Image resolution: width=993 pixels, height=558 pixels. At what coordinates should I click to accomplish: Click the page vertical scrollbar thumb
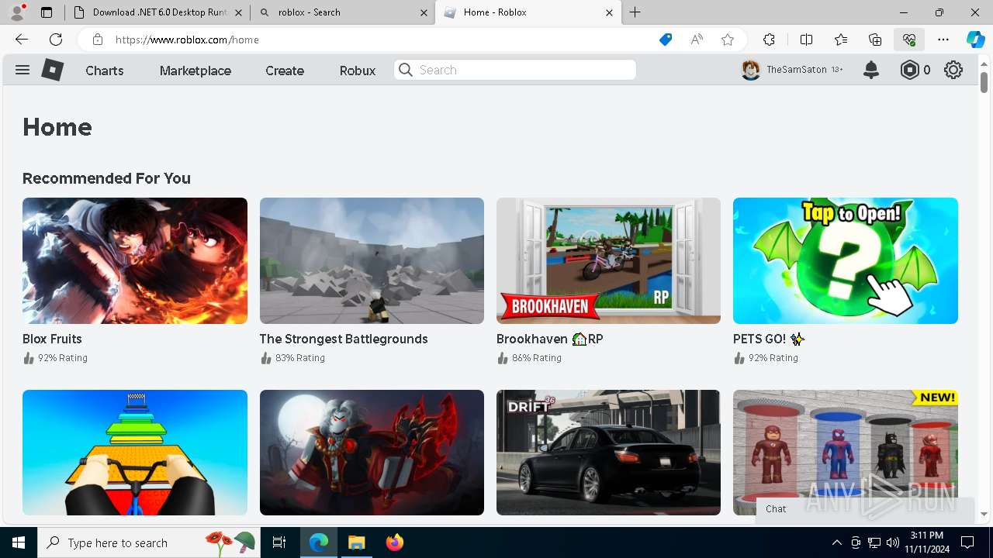click(984, 81)
